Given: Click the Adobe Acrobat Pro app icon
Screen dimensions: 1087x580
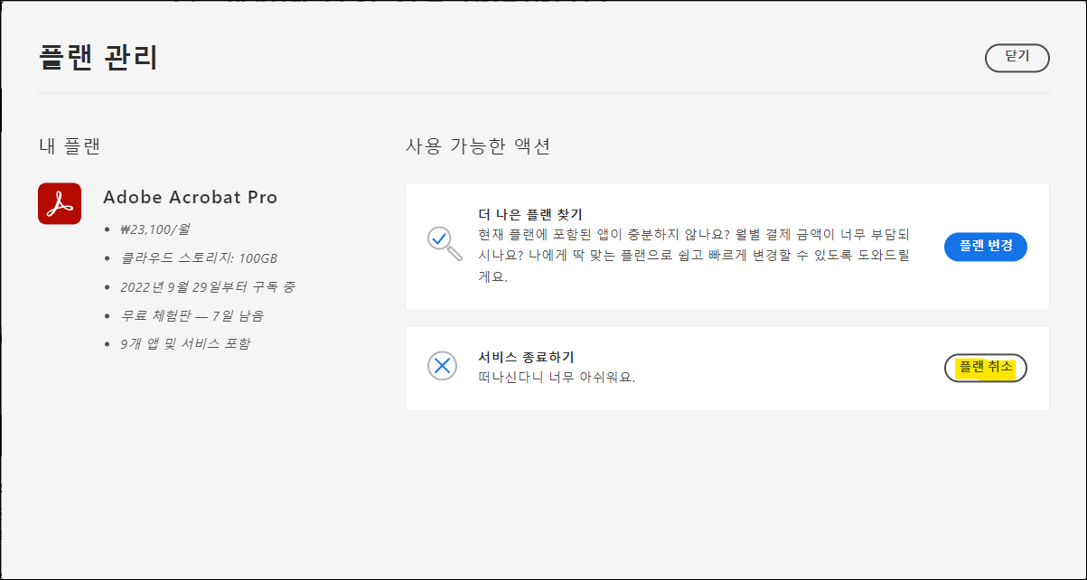Looking at the screenshot, I should point(60,203).
